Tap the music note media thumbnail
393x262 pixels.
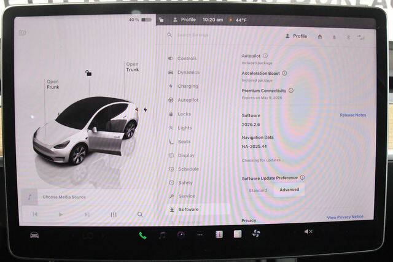coord(29,196)
